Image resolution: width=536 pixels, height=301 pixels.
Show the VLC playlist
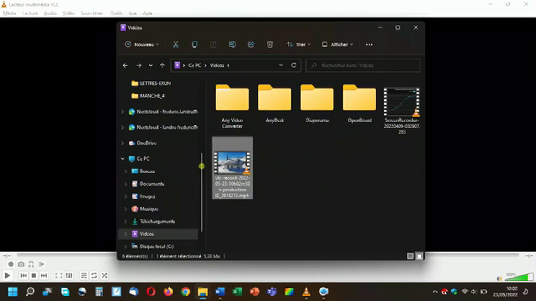pyautogui.click(x=84, y=275)
